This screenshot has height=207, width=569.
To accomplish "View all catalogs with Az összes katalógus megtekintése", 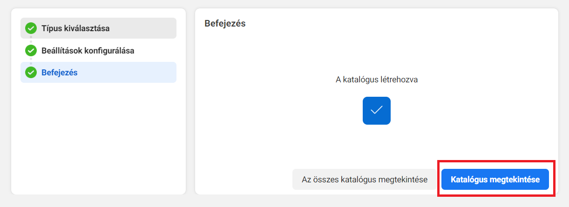I will click(x=365, y=180).
